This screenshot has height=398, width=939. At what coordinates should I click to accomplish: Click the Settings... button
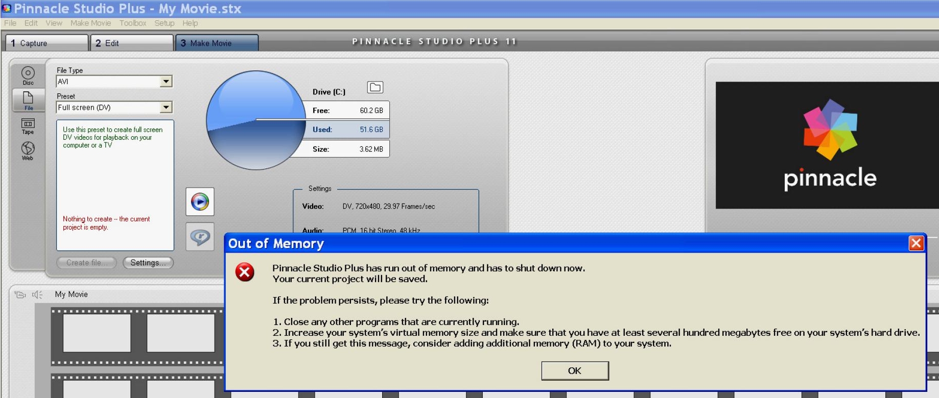tap(148, 263)
